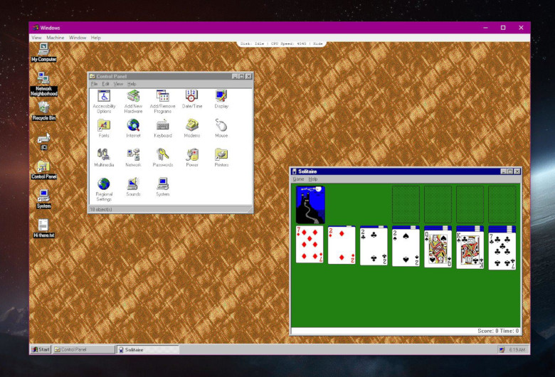Open Edit menu in Control Panel
The height and width of the screenshot is (377, 555).
point(105,84)
